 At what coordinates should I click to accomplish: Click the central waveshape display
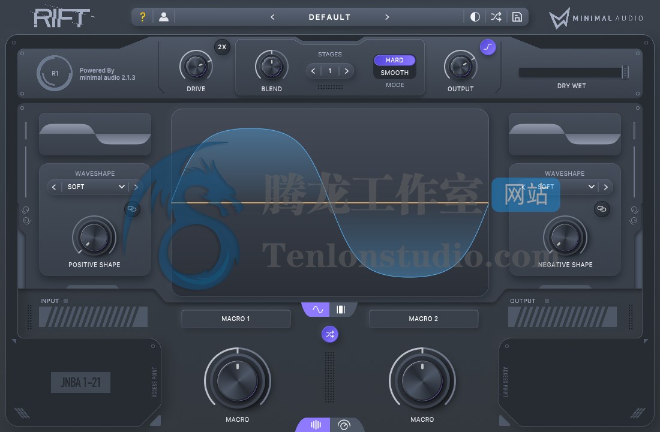tap(329, 203)
